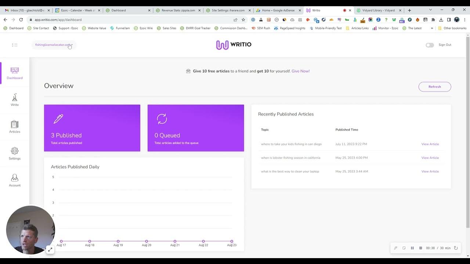Open the fishinglicenselocator.com site dropdown
This screenshot has width=470, height=264.
click(54, 45)
